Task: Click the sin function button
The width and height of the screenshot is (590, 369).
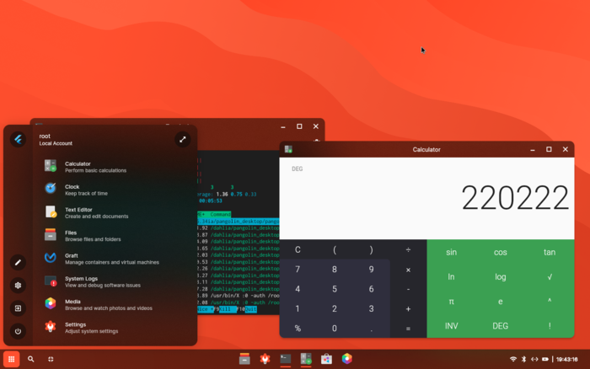Action: tap(451, 252)
